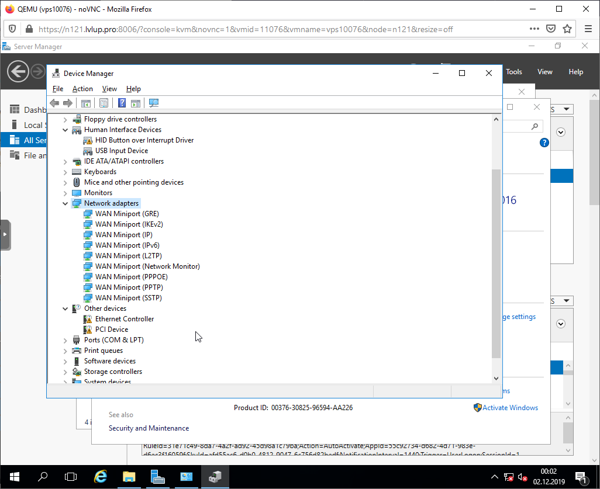Select the Ethernet Controller warning device
Image resolution: width=600 pixels, height=489 pixels.
[125, 319]
